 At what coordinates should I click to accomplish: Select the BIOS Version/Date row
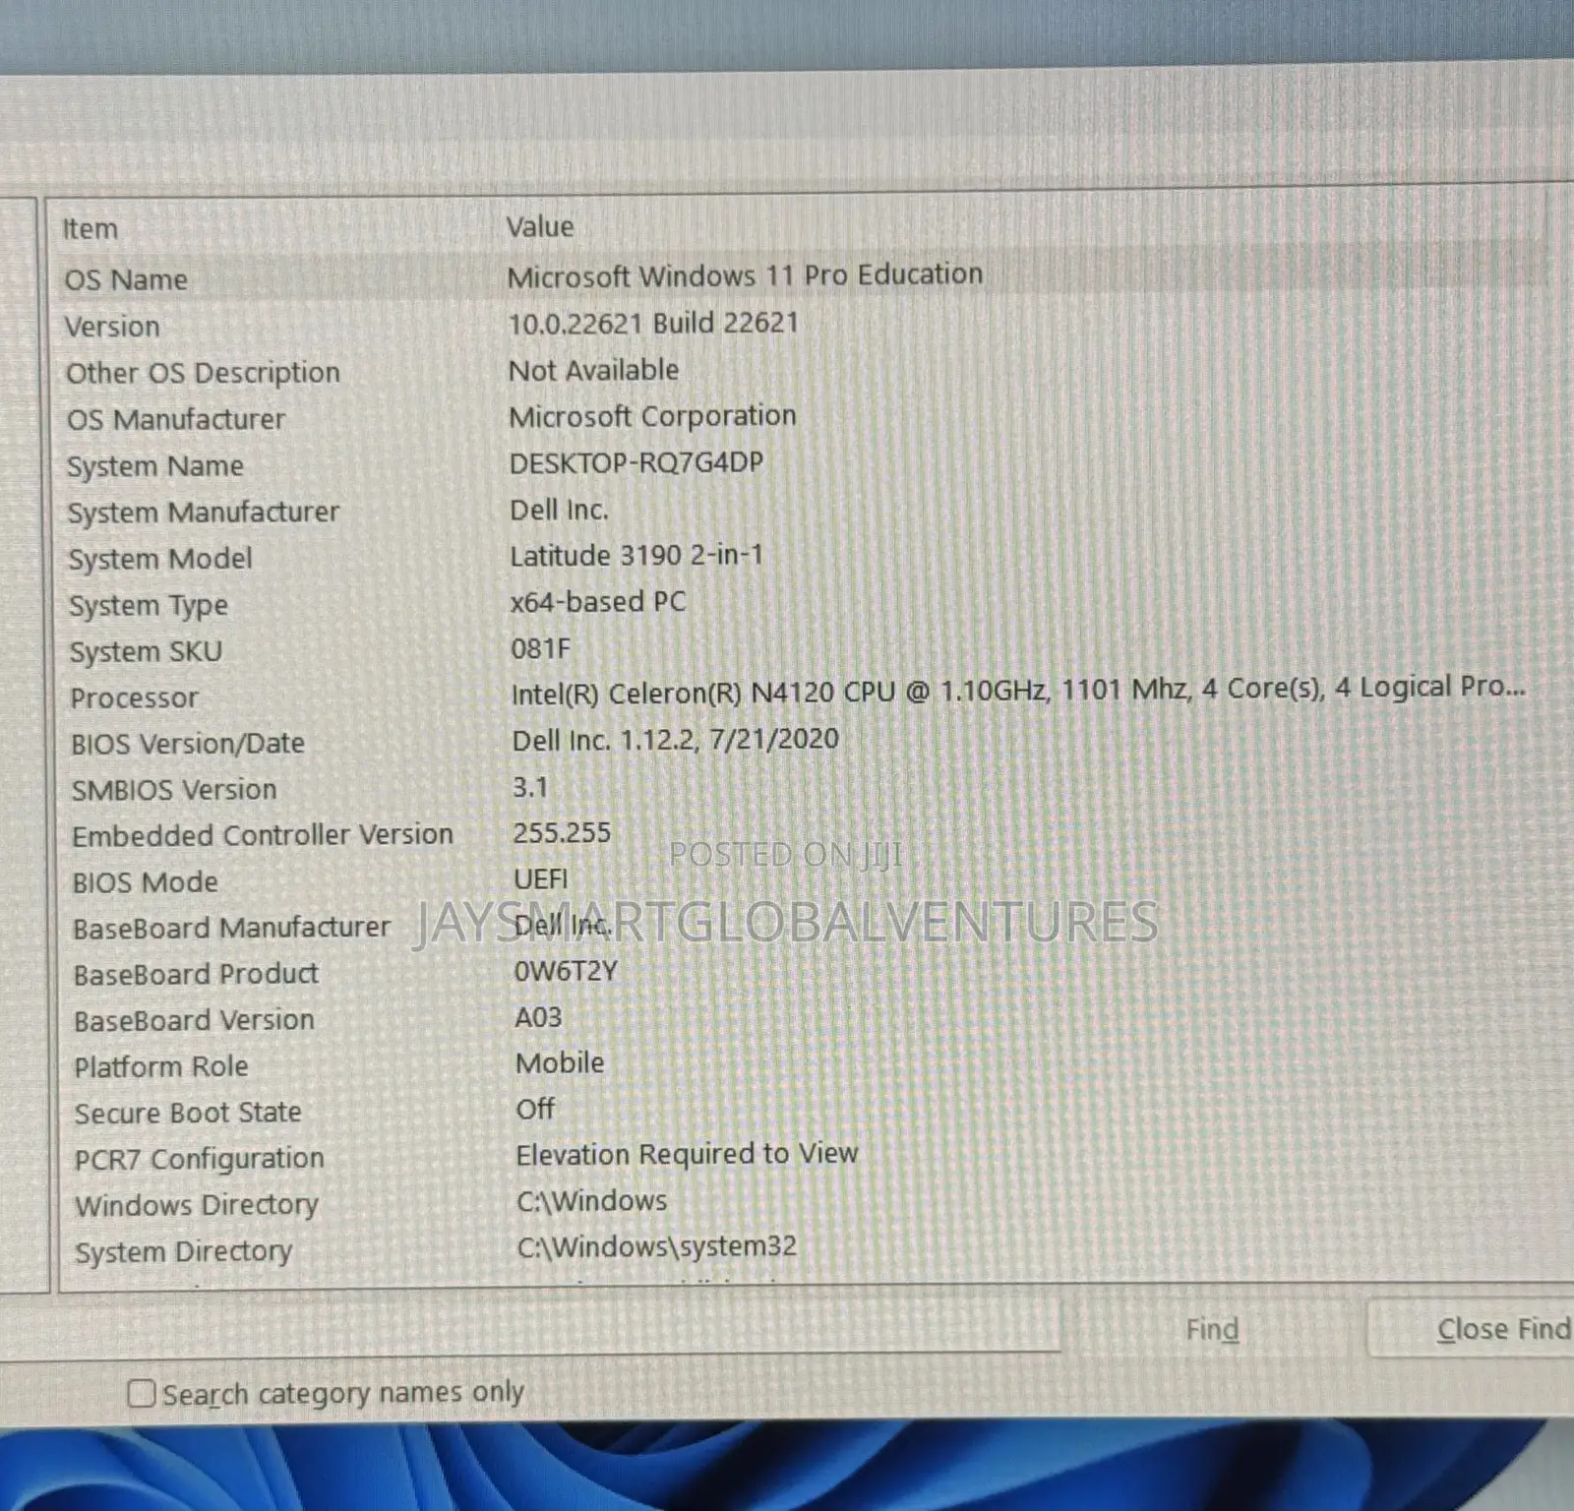802,743
